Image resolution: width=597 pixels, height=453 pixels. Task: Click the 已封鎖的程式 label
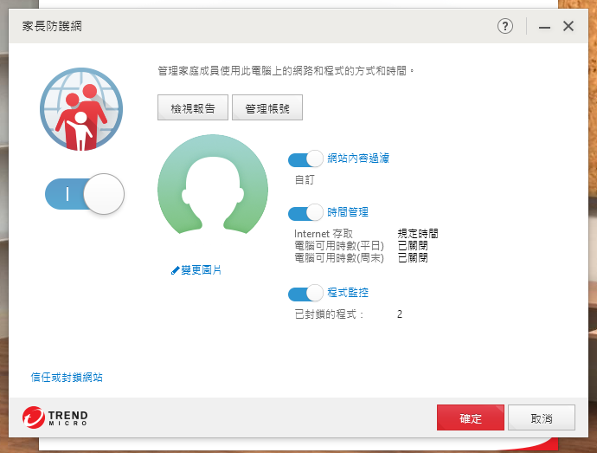click(329, 314)
